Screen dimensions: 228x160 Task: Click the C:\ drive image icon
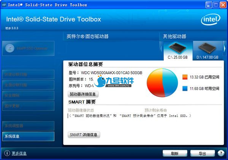177,48
